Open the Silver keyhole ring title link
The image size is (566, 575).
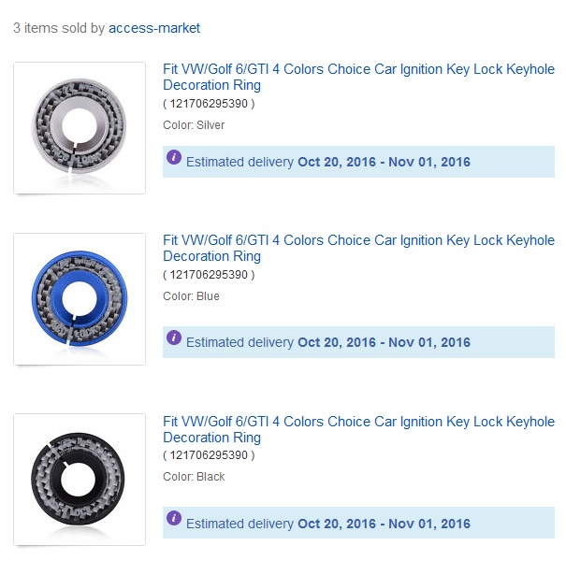(x=358, y=77)
